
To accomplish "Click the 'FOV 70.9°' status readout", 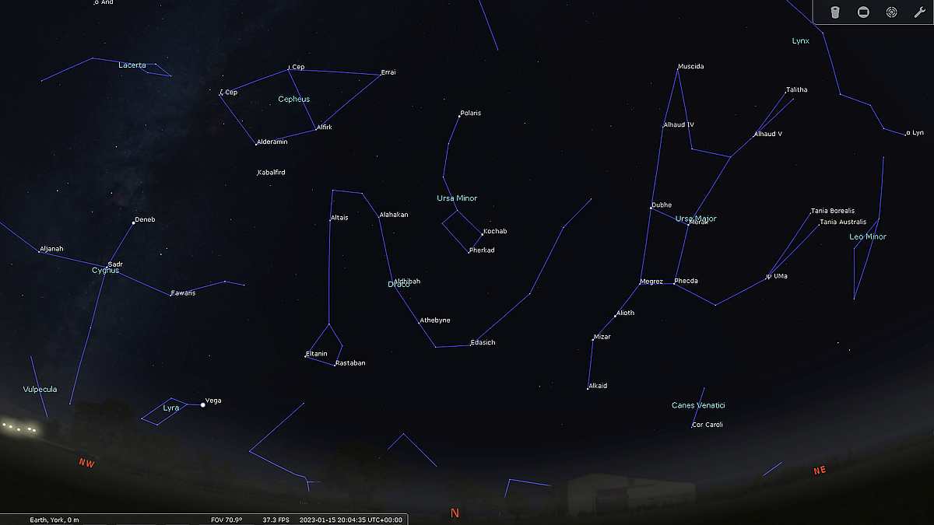I will click(226, 520).
